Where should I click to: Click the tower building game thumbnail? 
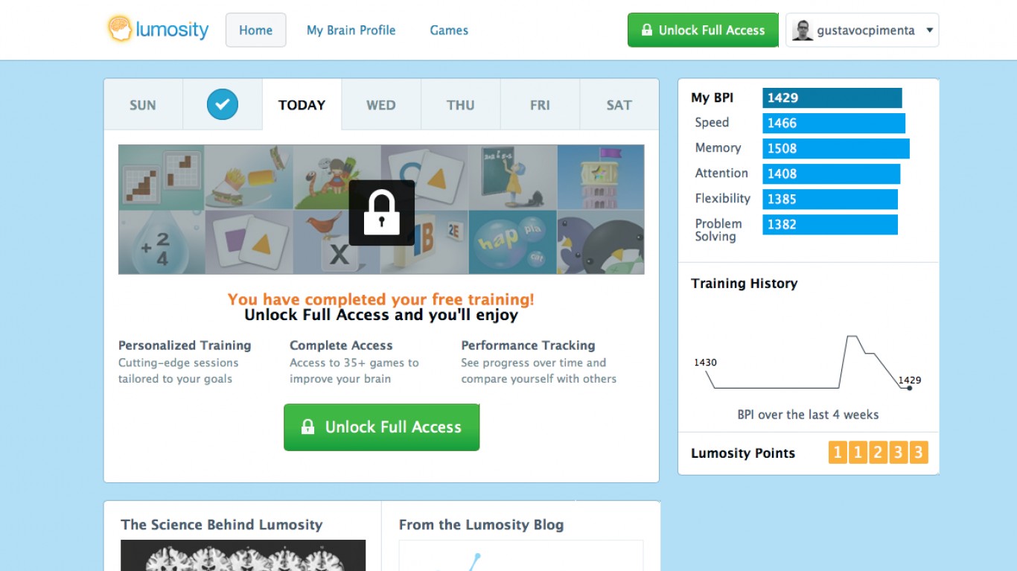pyautogui.click(x=600, y=177)
